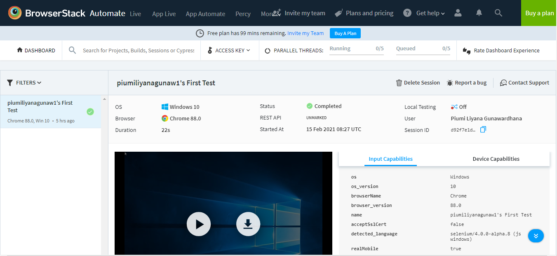Viewport: 557px width, 256px height.
Task: Click the selenium/4.0.0-alpha.8 detected_language value
Action: [x=486, y=236]
